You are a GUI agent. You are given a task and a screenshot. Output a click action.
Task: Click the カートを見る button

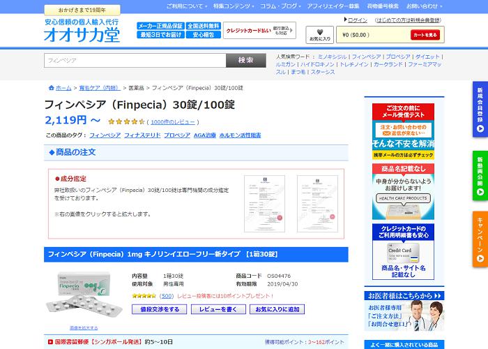425,35
